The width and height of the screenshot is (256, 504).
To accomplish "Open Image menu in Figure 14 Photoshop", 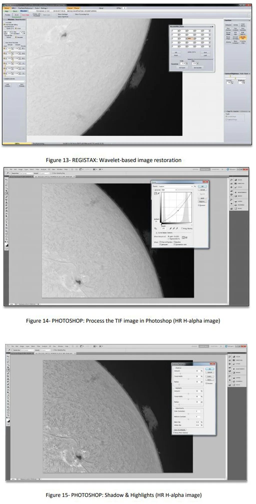I will 20,169.
